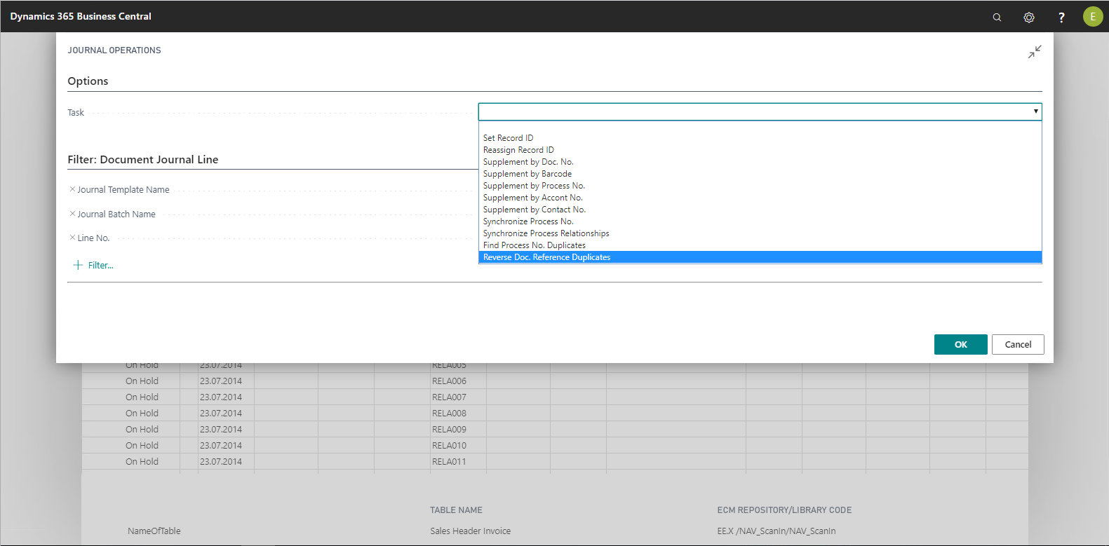Open the Settings gear icon

pos(1029,17)
